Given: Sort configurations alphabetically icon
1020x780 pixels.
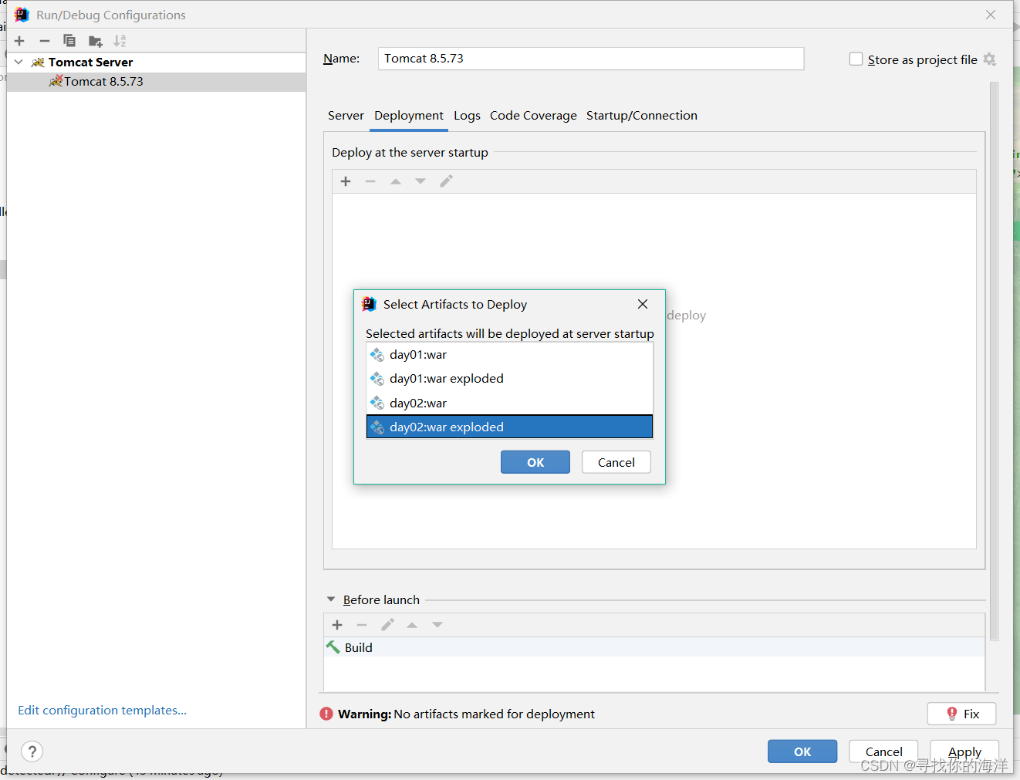Looking at the screenshot, I should [x=120, y=41].
